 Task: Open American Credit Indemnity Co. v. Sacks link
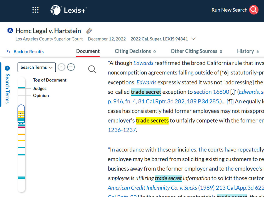click(x=152, y=188)
